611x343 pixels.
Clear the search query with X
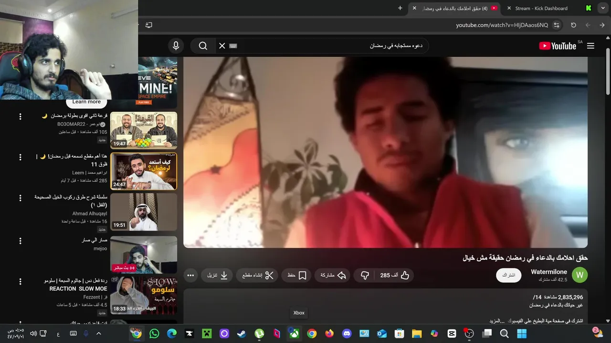pos(222,46)
